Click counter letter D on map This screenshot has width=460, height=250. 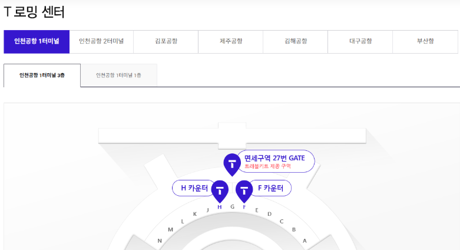(269, 214)
